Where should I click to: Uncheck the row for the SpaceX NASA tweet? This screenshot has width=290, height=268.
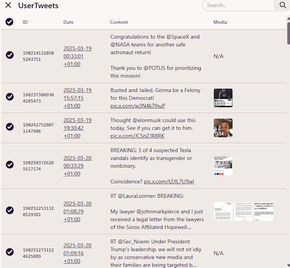click(10, 55)
